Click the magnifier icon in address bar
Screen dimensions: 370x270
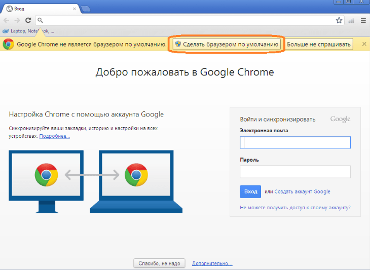click(41, 20)
